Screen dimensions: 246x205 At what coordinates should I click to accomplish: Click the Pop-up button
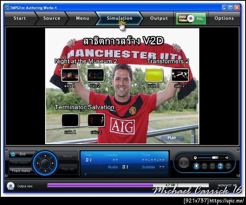click(68, 169)
